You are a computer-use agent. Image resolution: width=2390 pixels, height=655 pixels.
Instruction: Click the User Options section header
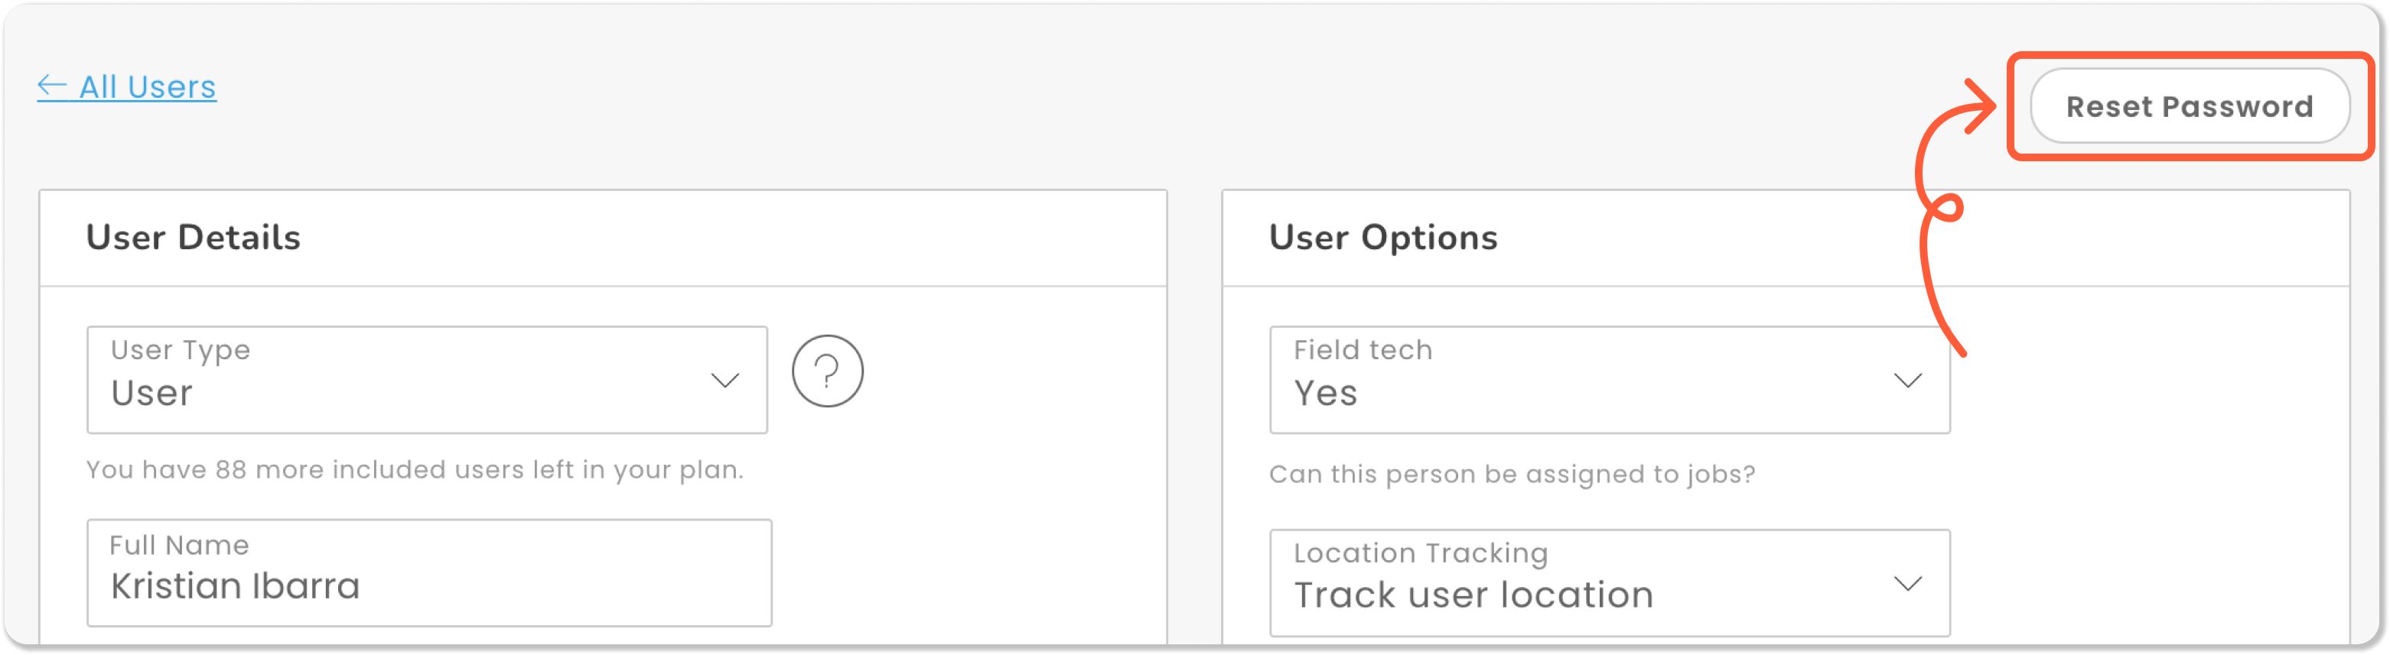pos(1383,237)
